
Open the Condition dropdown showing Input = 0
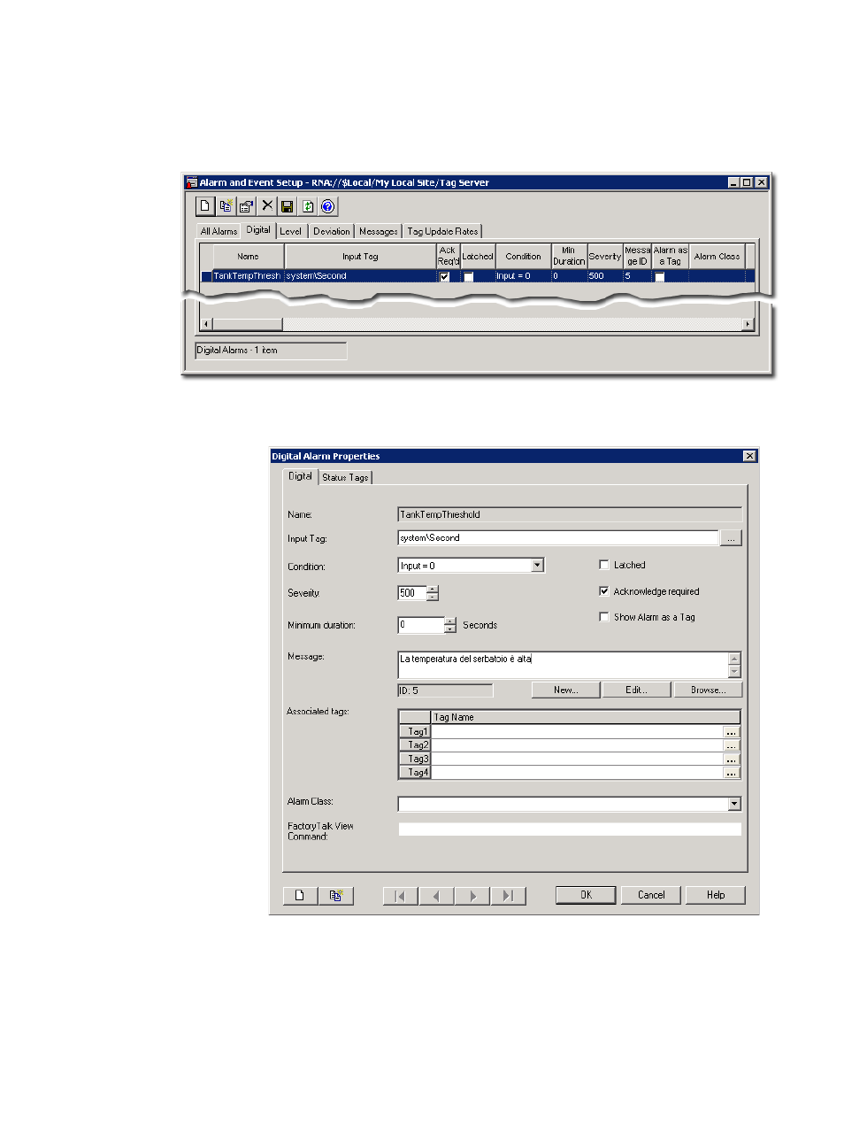click(537, 565)
